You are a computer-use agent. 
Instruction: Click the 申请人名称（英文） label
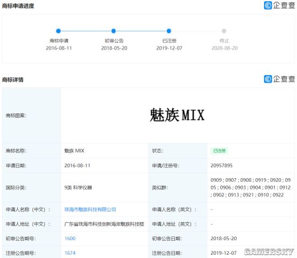point(174,209)
